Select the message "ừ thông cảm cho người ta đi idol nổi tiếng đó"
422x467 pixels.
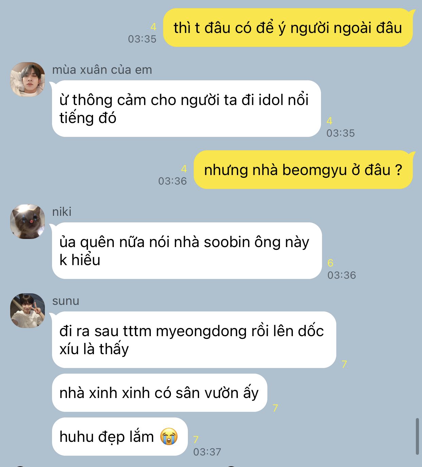click(x=186, y=108)
